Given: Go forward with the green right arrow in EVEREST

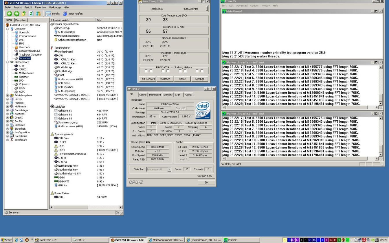Looking at the screenshot, I should tap(16, 14).
